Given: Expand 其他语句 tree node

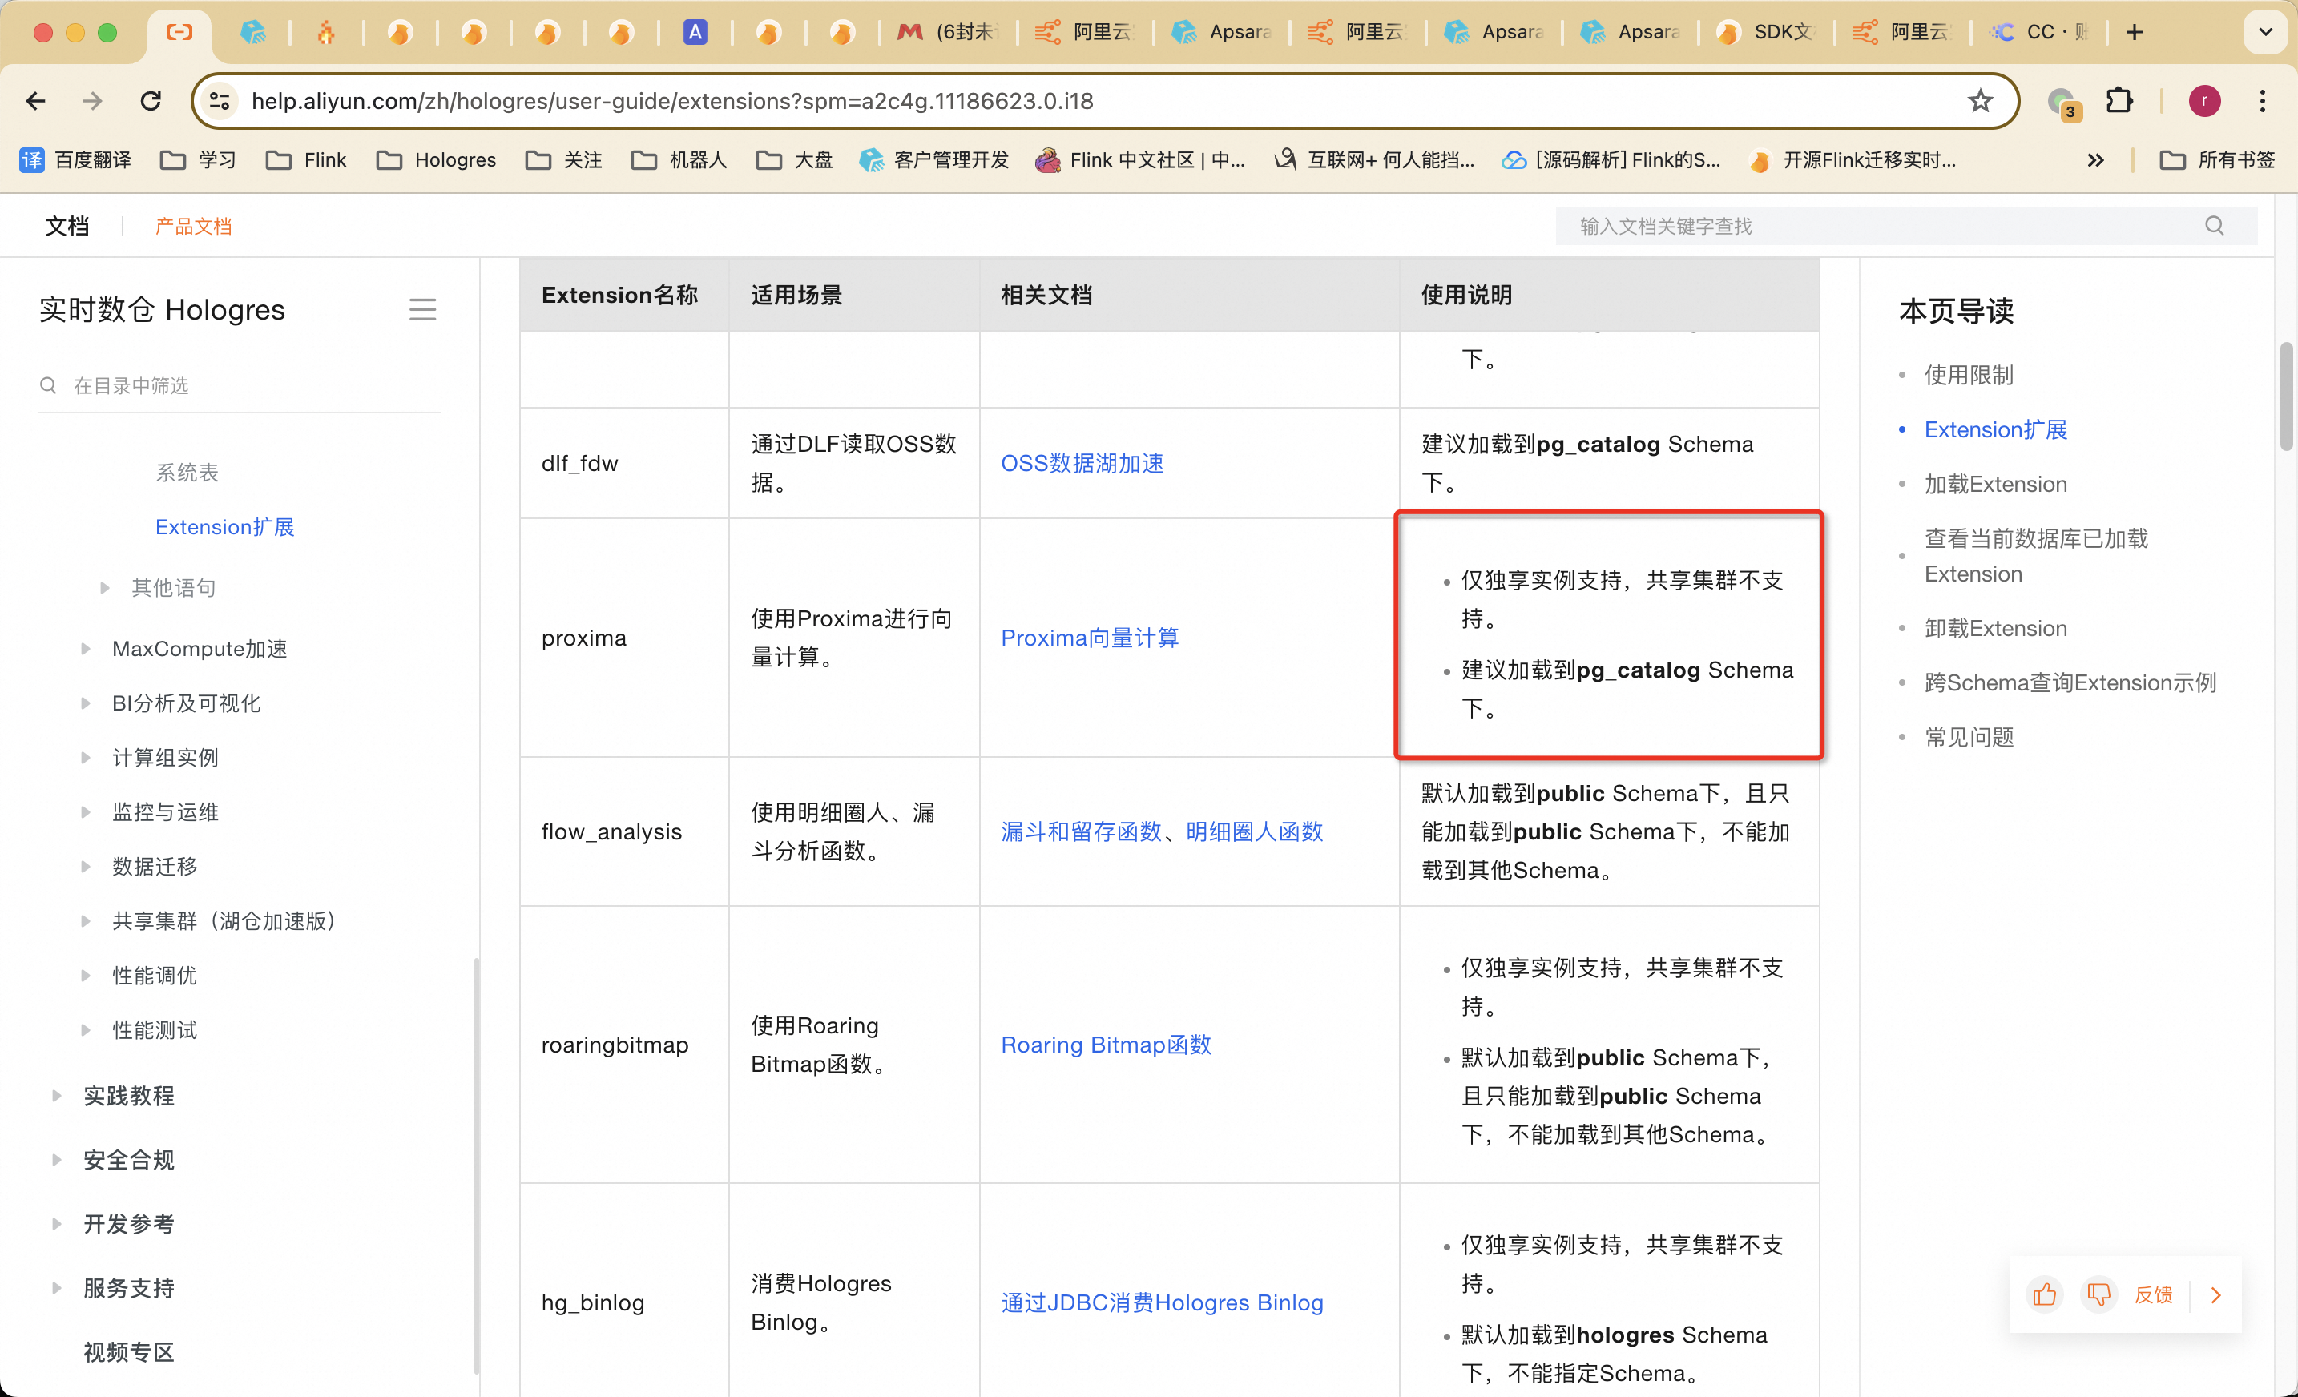Looking at the screenshot, I should (104, 587).
